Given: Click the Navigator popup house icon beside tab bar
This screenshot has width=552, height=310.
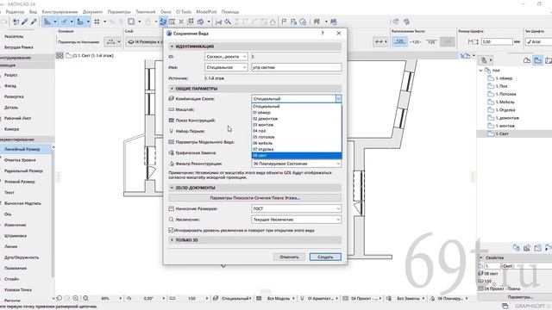Looking at the screenshot, I should (x=465, y=55).
